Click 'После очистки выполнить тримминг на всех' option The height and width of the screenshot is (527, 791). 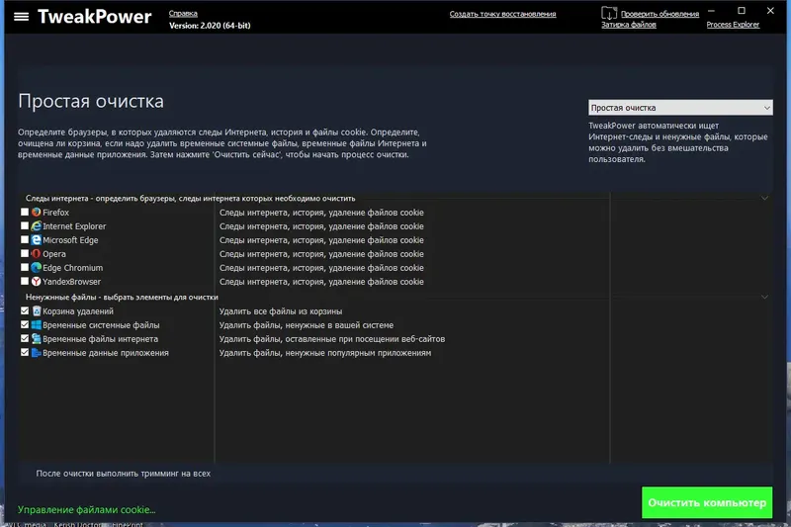tap(123, 474)
